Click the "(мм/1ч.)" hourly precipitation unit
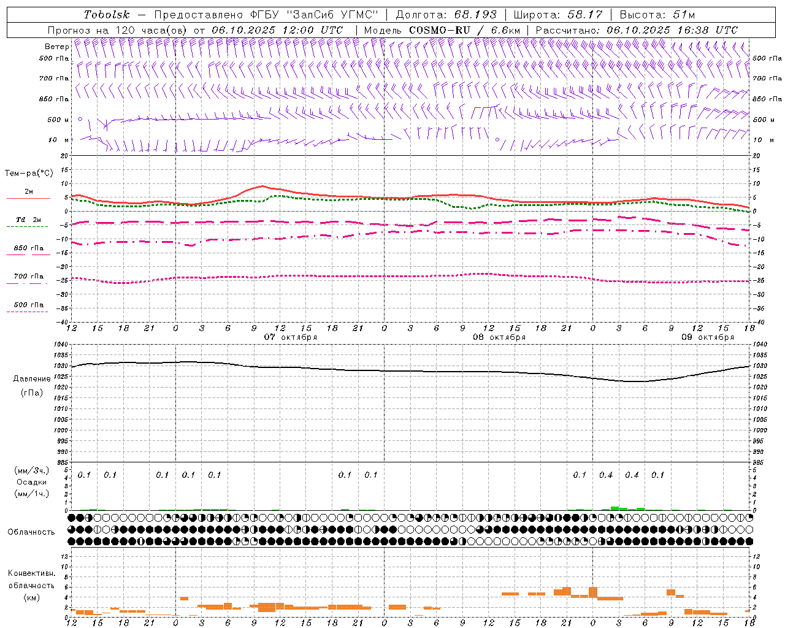Image resolution: width=785 pixels, height=628 pixels. point(31,494)
